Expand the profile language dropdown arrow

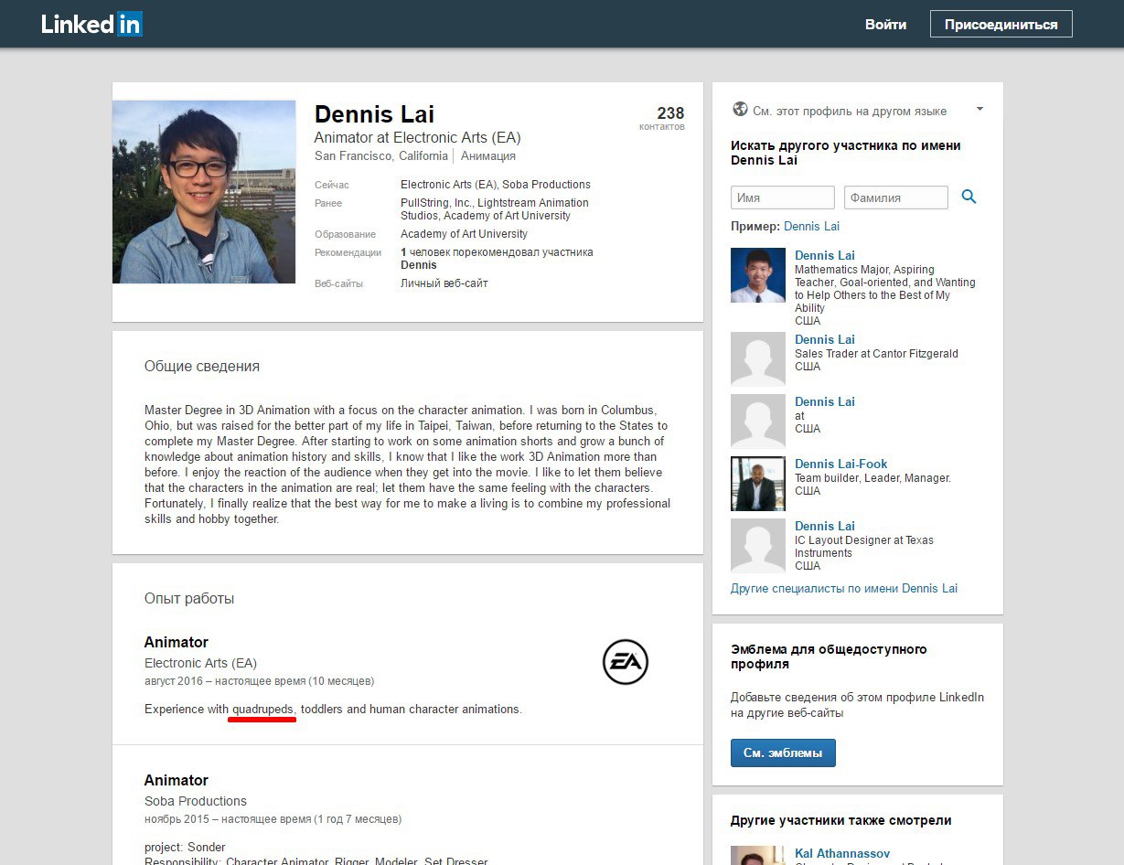click(x=979, y=109)
